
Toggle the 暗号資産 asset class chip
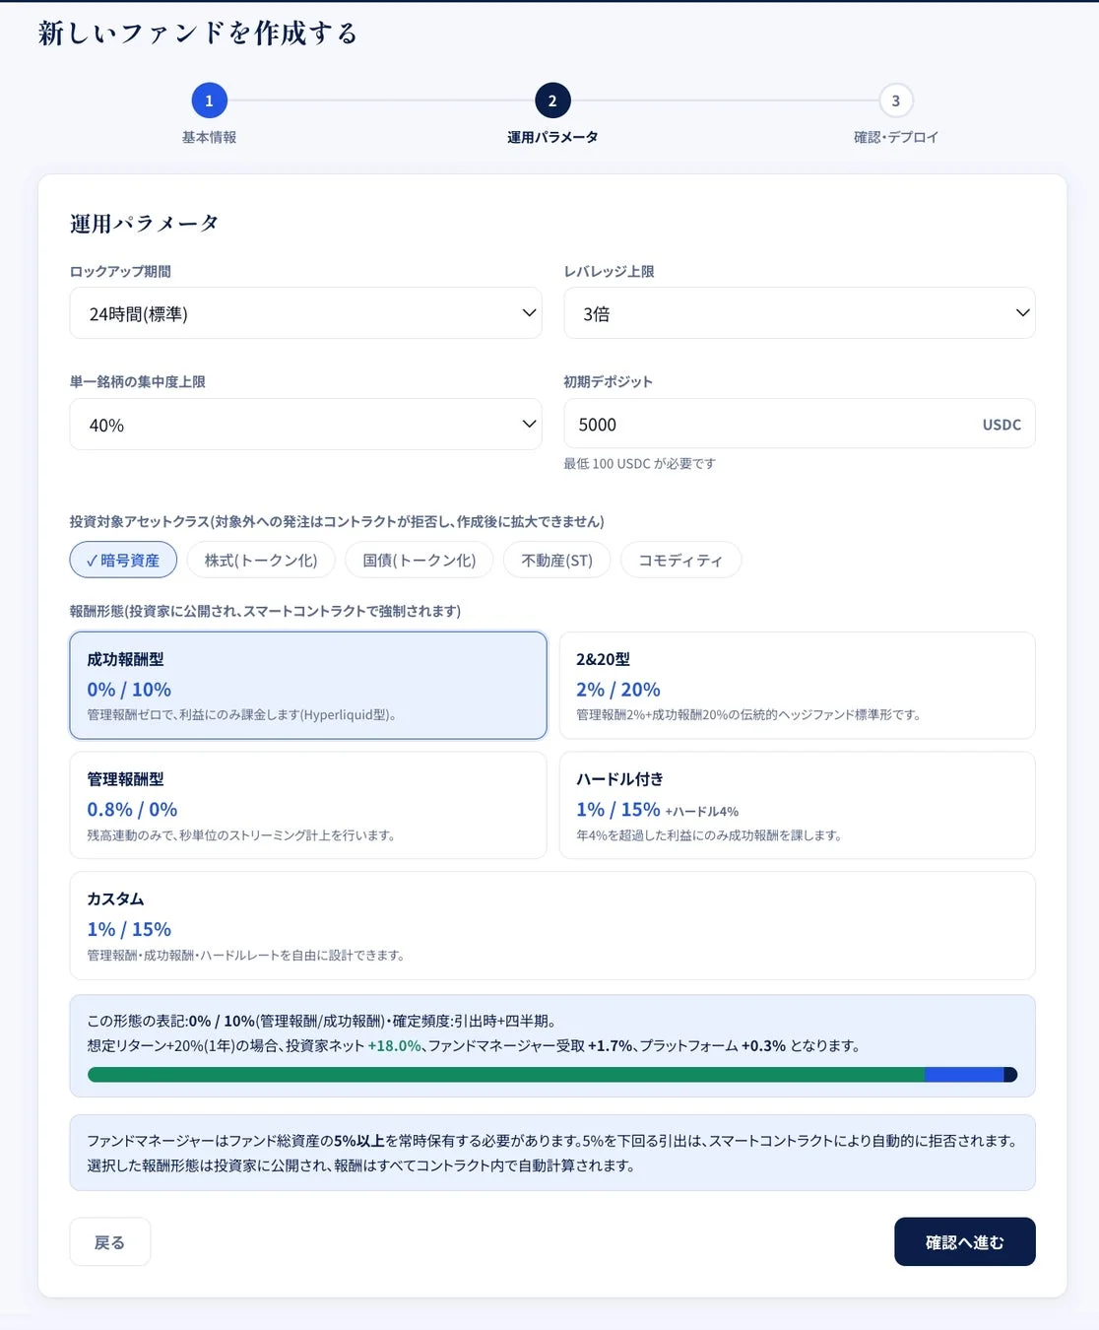(123, 560)
